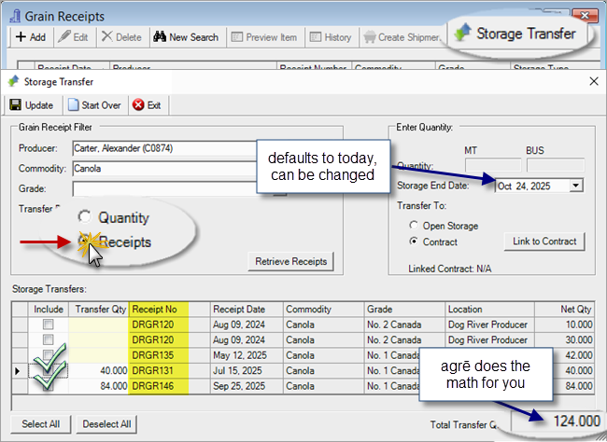Screen dimensions: 607x442
Task: Click row selector arrow for DRGR131
Action: tap(20, 370)
